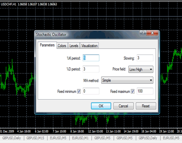The width and height of the screenshot is (182, 143).
Task: Click the 8 Jan 18:00 time label
Action: pyautogui.click(x=77, y=132)
